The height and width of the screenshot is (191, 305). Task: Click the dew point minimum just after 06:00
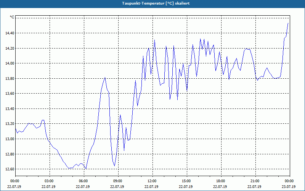pos(86,169)
